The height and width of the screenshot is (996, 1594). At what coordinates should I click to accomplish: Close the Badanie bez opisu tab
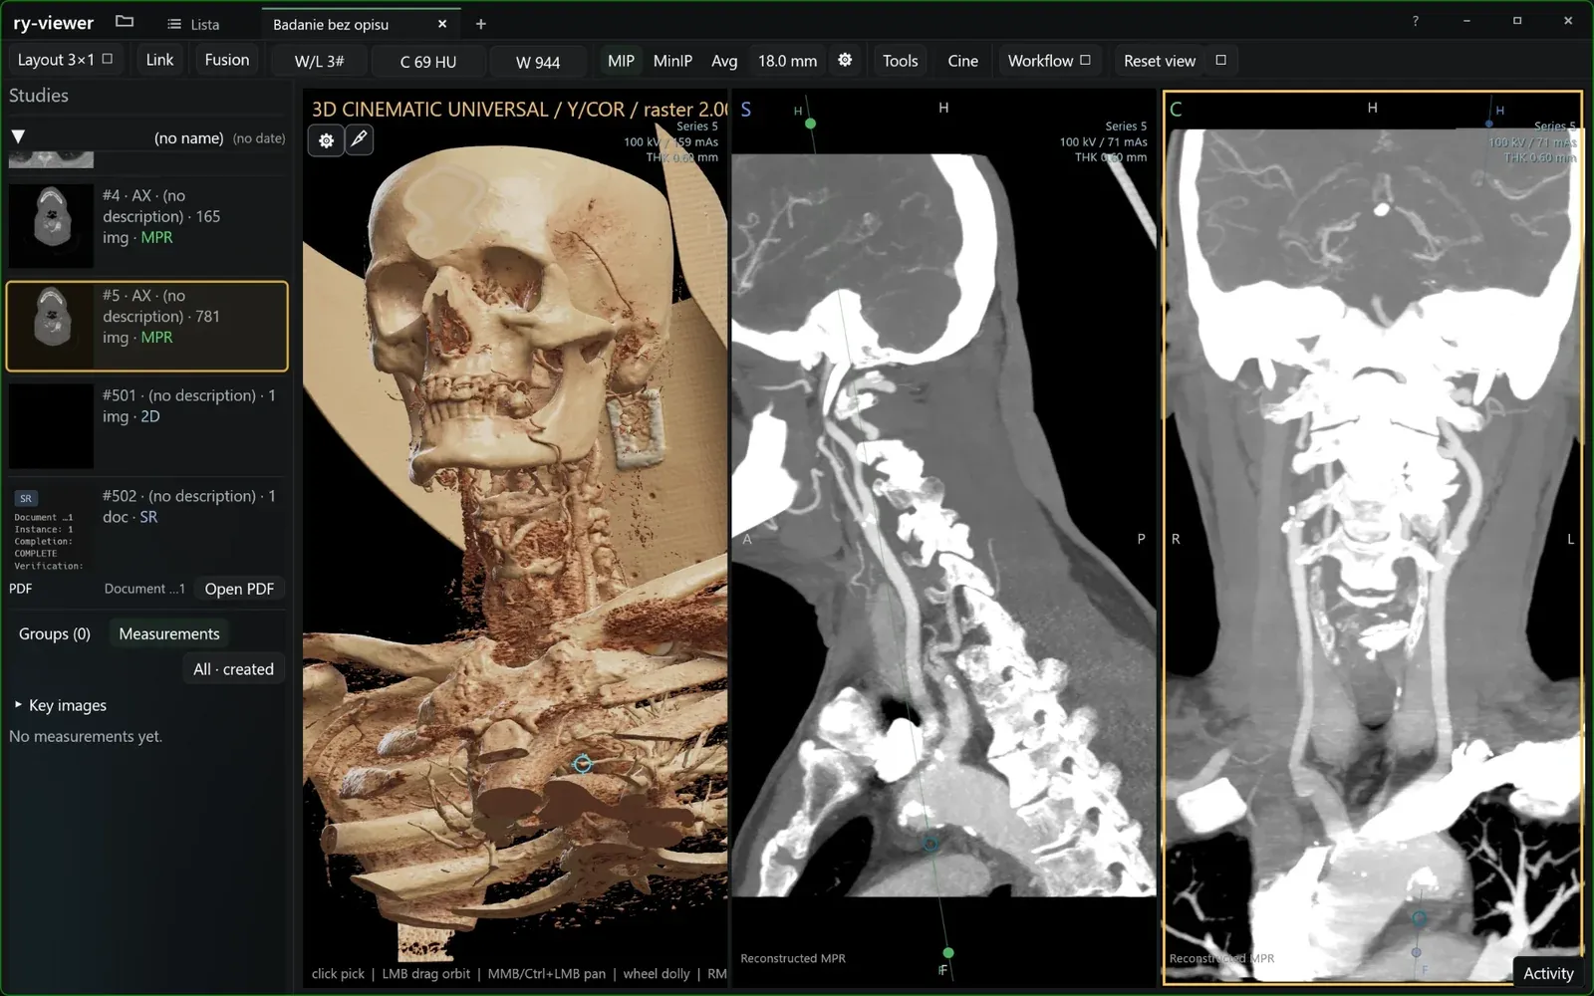coord(442,24)
